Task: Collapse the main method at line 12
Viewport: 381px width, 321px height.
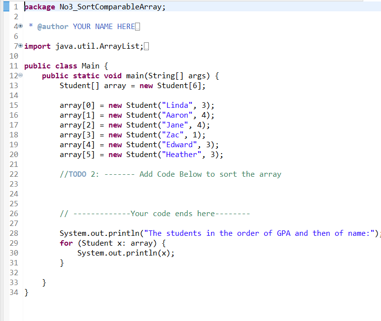Action: pos(21,75)
